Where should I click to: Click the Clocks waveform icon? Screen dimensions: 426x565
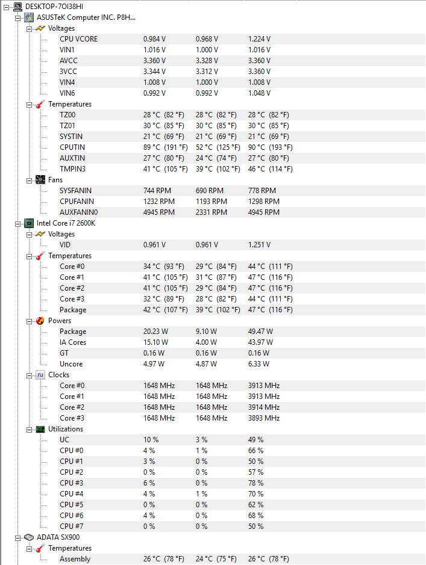point(40,375)
